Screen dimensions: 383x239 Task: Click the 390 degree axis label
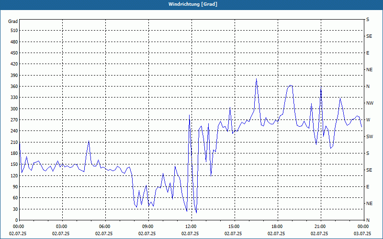tap(14, 76)
